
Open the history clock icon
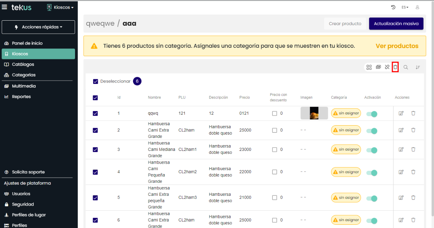click(393, 7)
